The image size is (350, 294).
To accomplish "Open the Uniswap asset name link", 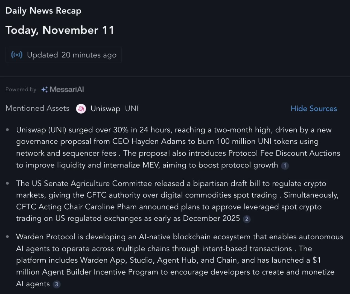I will pyautogui.click(x=105, y=109).
